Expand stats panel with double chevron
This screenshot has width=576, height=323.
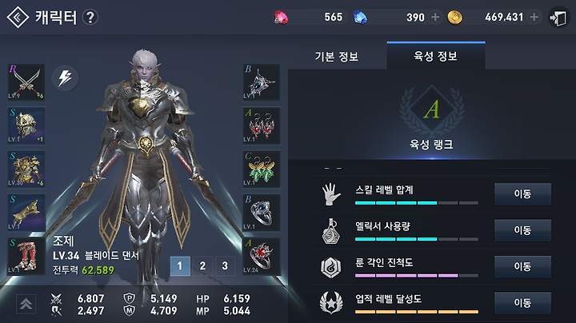point(26,304)
